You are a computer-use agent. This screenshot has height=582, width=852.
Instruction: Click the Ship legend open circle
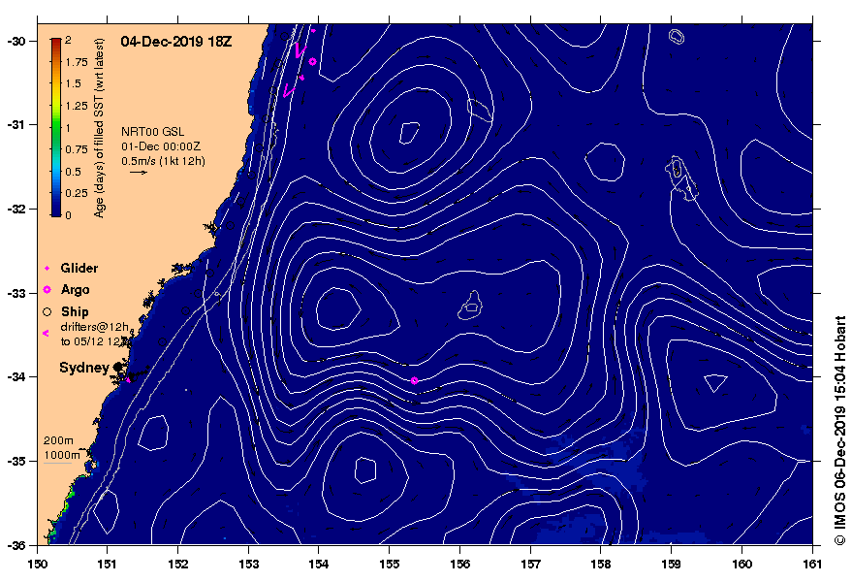pyautogui.click(x=47, y=311)
